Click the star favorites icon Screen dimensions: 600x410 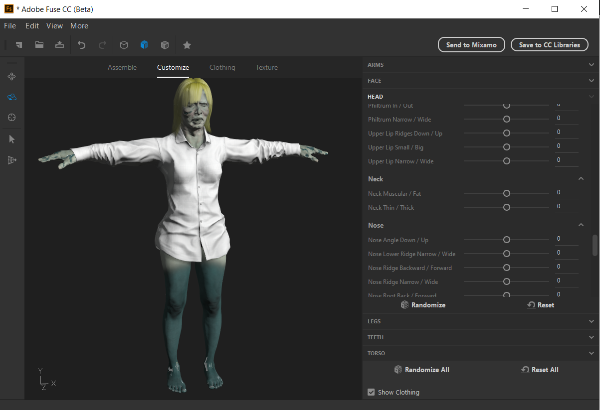pyautogui.click(x=187, y=45)
